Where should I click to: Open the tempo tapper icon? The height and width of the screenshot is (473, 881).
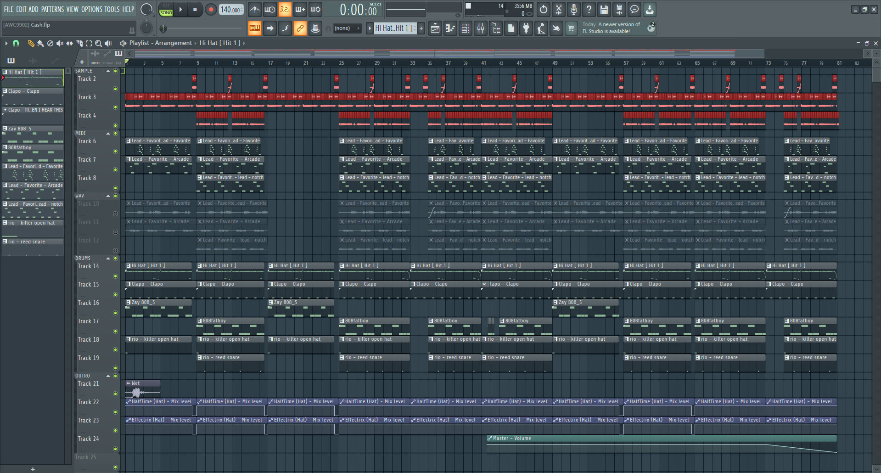click(541, 28)
